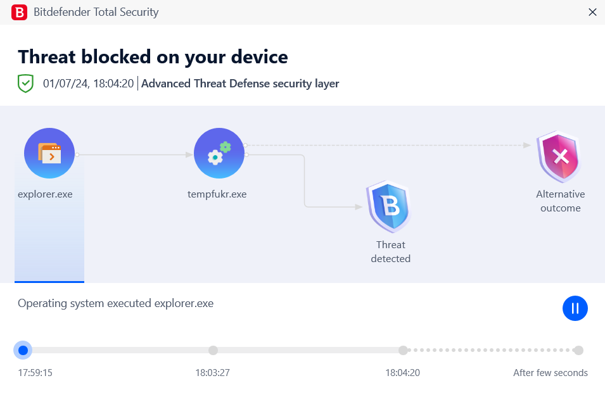Click the blue Threat detected shield
The width and height of the screenshot is (605, 402).
pos(390,206)
